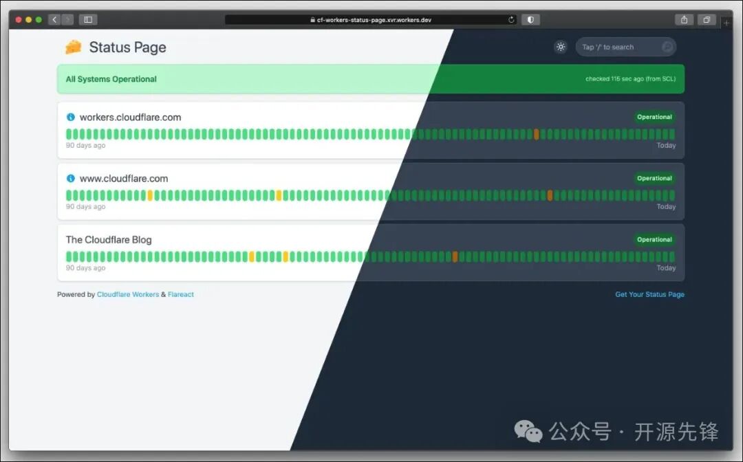The height and width of the screenshot is (462, 743).
Task: Click the All Systems Operational text
Action: pyautogui.click(x=111, y=79)
